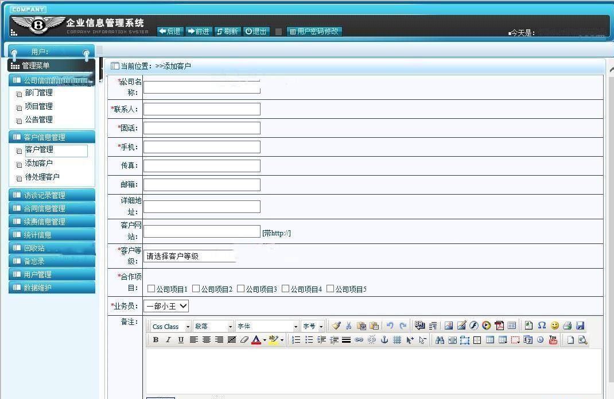The height and width of the screenshot is (399, 614).
Task: Click the 用户密码修改 button
Action: point(314,32)
